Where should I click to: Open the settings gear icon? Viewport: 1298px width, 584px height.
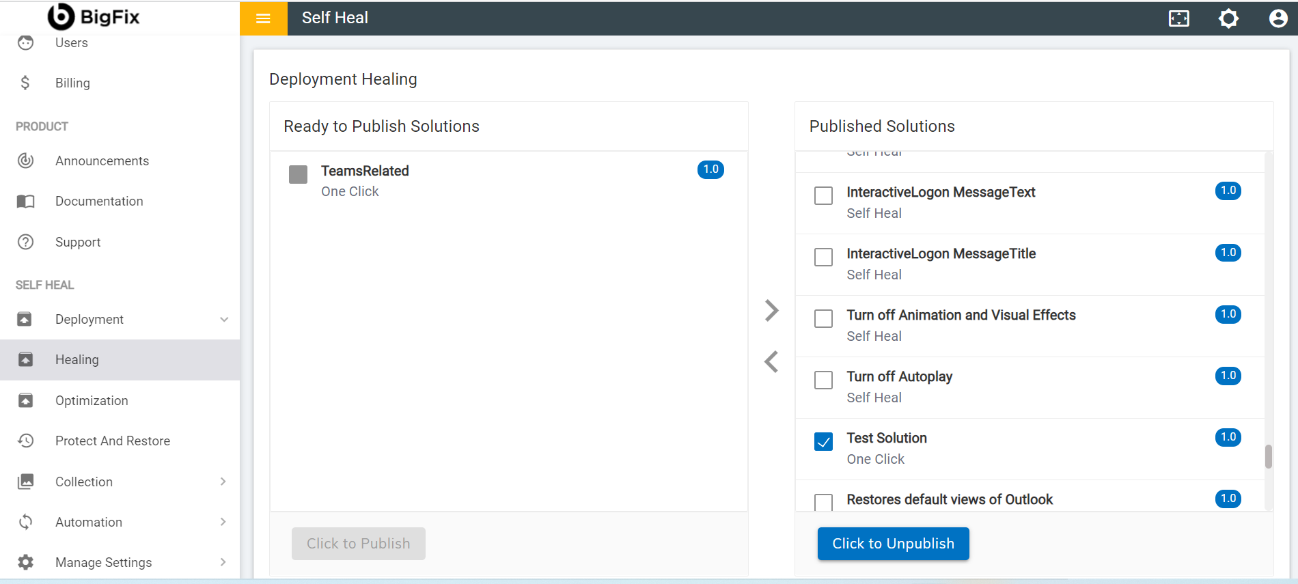pos(1228,18)
